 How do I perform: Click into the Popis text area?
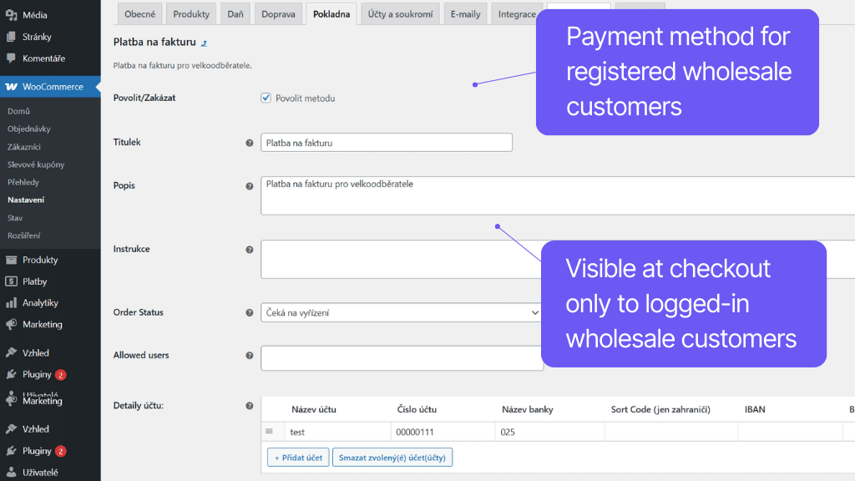[x=557, y=195]
